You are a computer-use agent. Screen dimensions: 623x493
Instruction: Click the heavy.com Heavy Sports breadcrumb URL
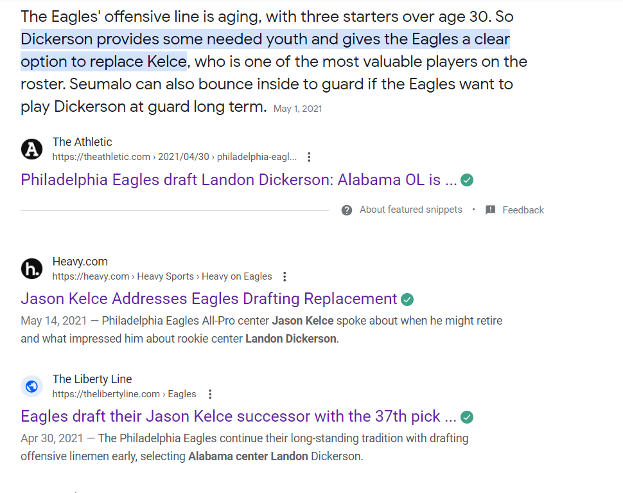(x=162, y=276)
